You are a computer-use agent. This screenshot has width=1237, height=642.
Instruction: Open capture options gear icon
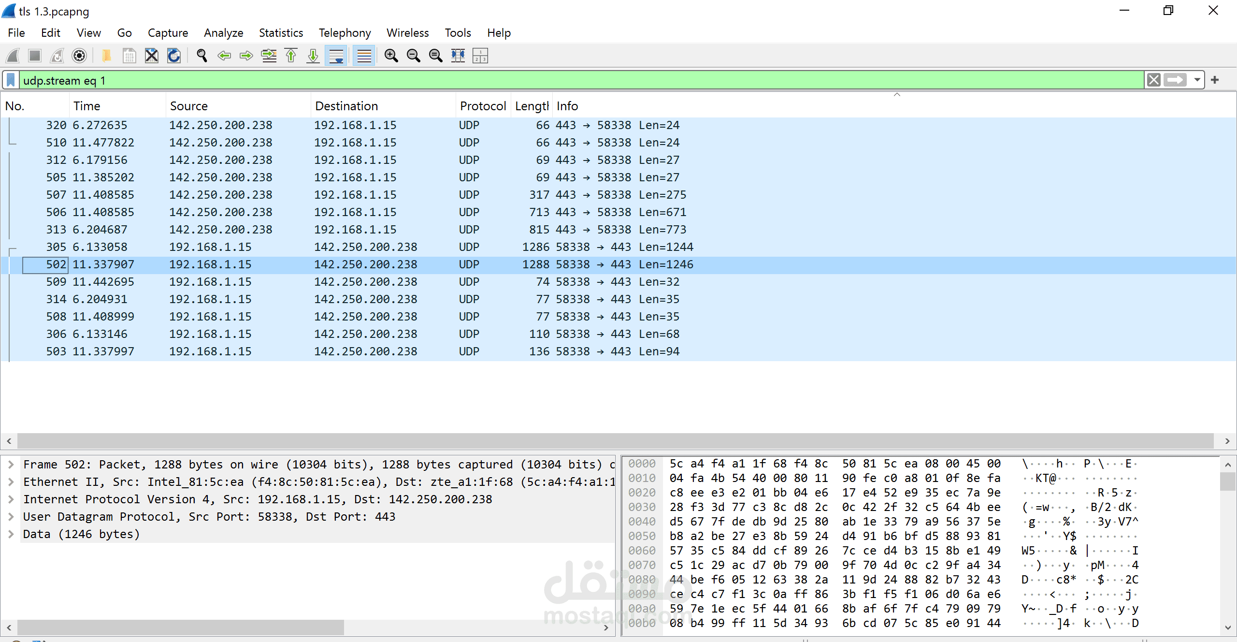pos(79,56)
